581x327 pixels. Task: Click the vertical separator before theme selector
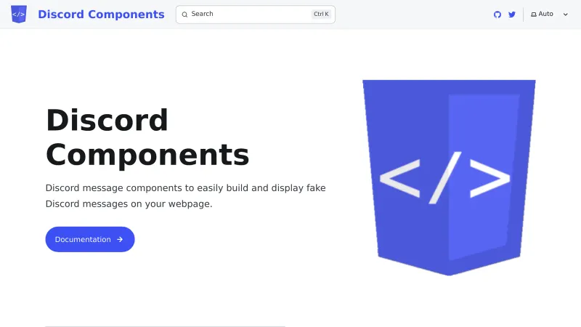click(x=523, y=15)
